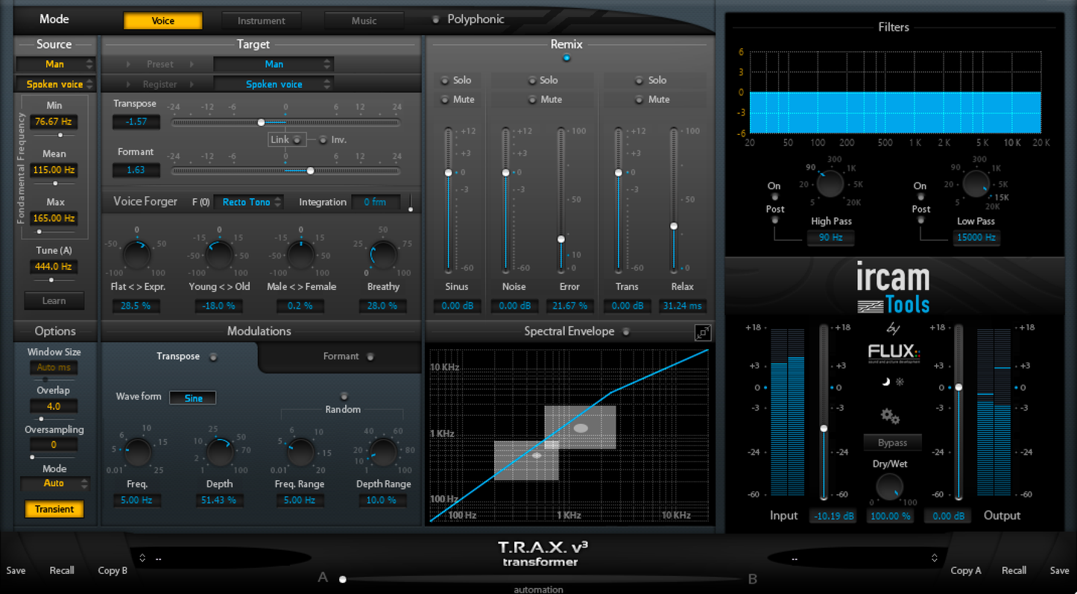This screenshot has width=1077, height=594.
Task: Click the ircam Tools logo
Action: click(x=892, y=288)
